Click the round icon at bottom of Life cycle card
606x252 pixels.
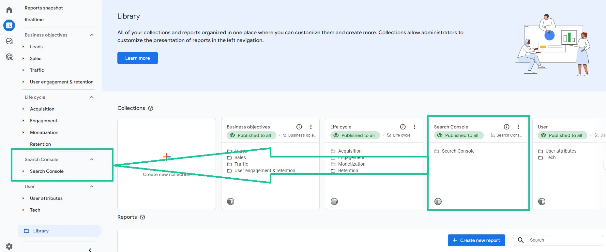334,201
